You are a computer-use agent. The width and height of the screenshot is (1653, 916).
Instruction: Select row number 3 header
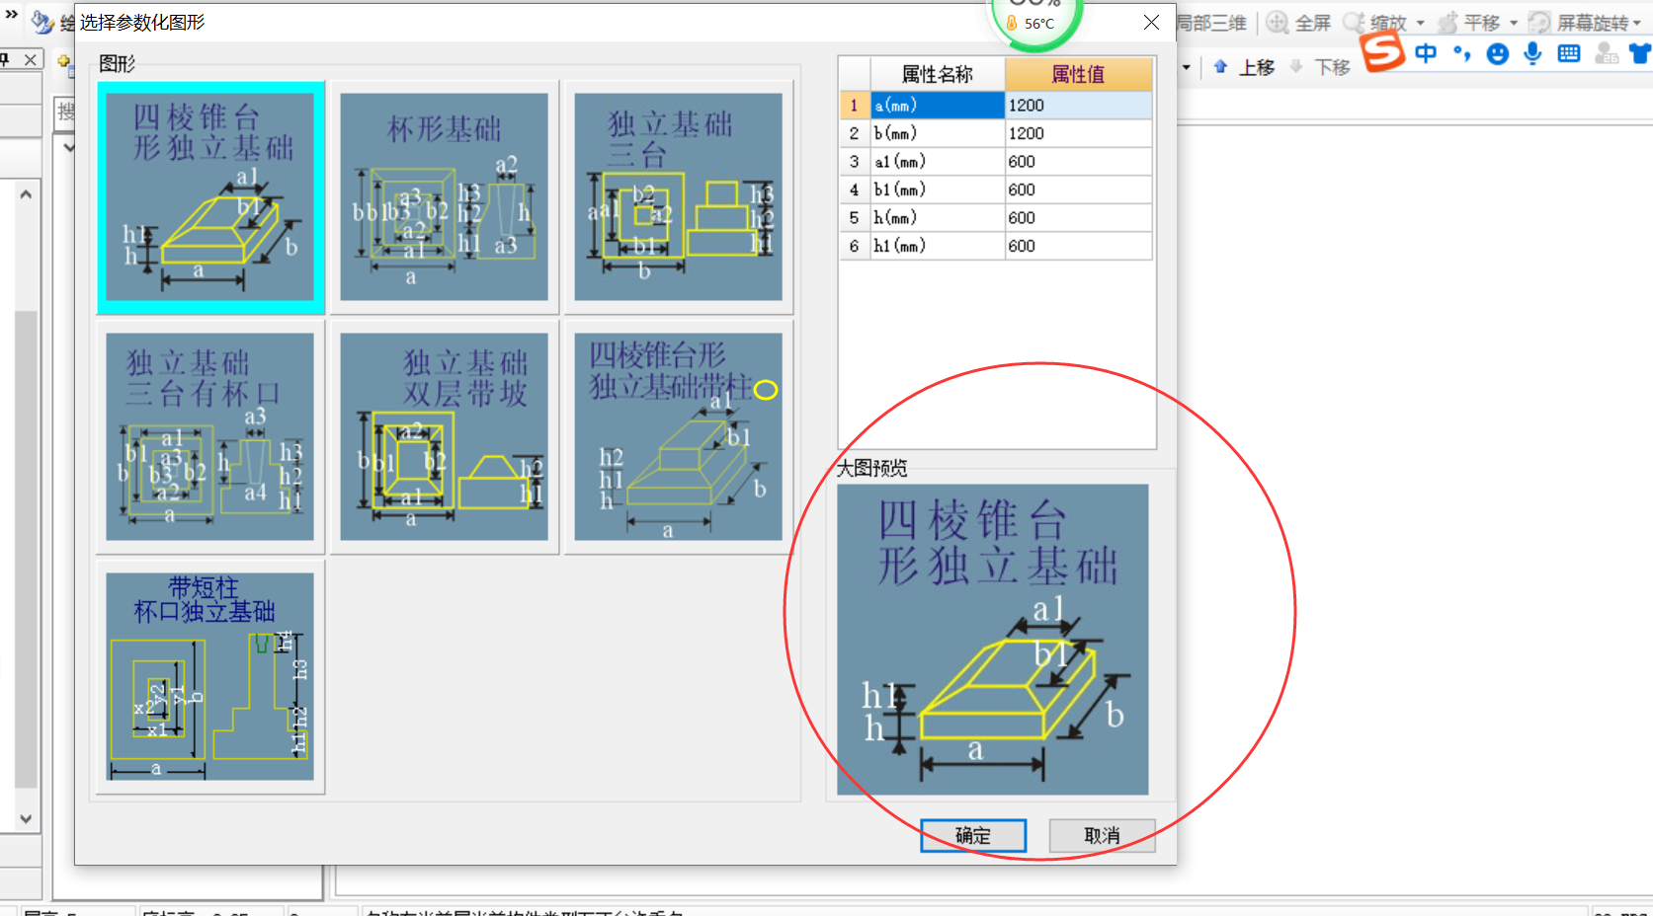click(855, 161)
